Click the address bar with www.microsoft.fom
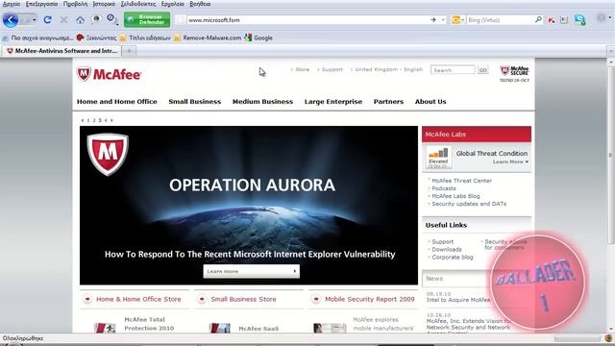Image resolution: width=615 pixels, height=346 pixels. [307, 19]
